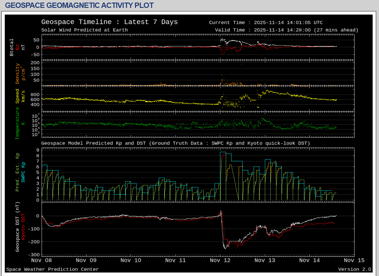Click the Valid Time 27 mins ahead text
The width and height of the screenshot is (379, 276).
(x=286, y=30)
